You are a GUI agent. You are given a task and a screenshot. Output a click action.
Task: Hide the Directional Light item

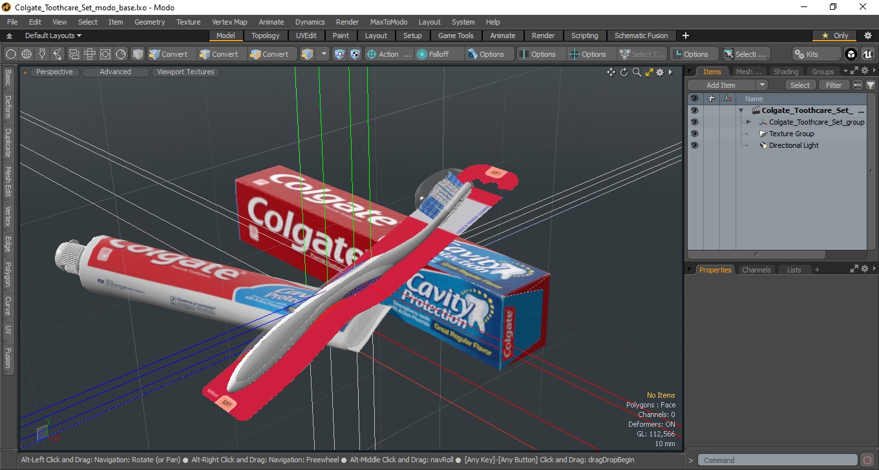click(694, 145)
